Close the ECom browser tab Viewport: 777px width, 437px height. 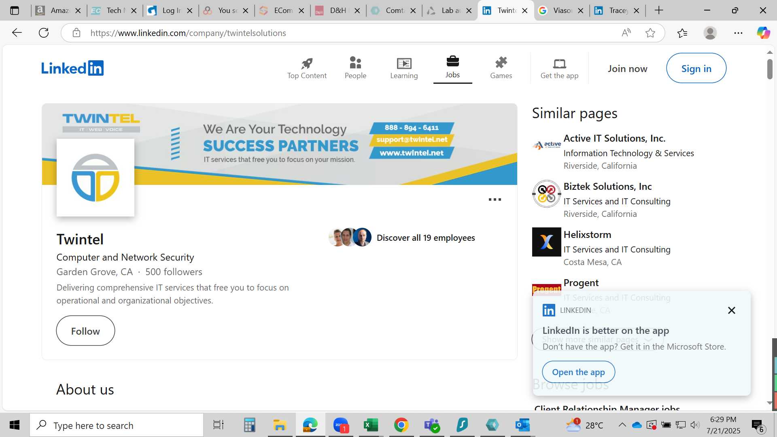pyautogui.click(x=301, y=11)
